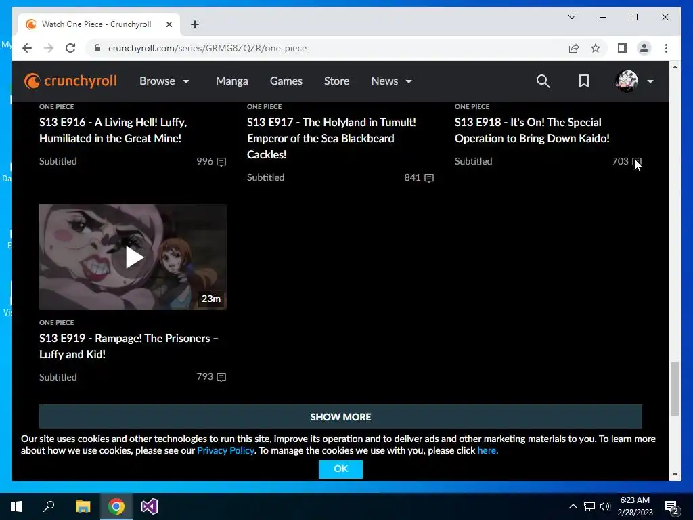This screenshot has width=693, height=520.
Task: Click the 703 comment count
Action: pos(620,161)
